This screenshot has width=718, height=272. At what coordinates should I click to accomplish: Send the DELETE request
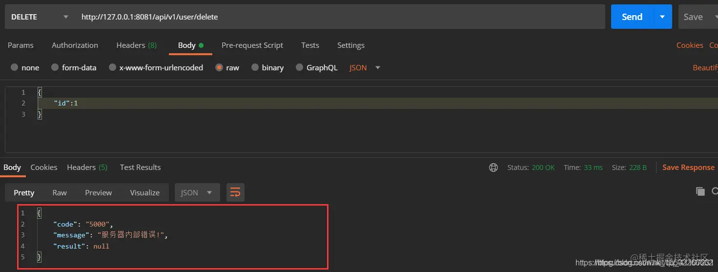pyautogui.click(x=632, y=17)
